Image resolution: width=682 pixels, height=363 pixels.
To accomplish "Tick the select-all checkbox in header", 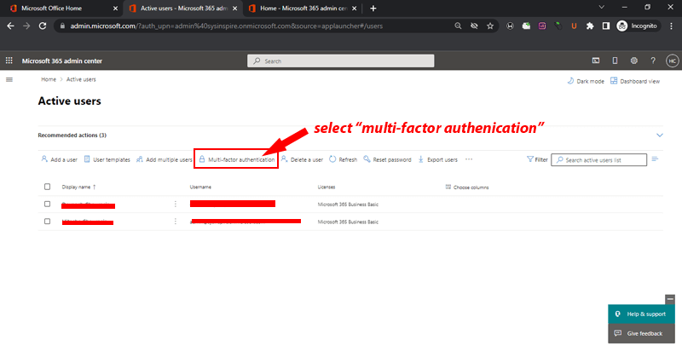I will click(x=48, y=187).
